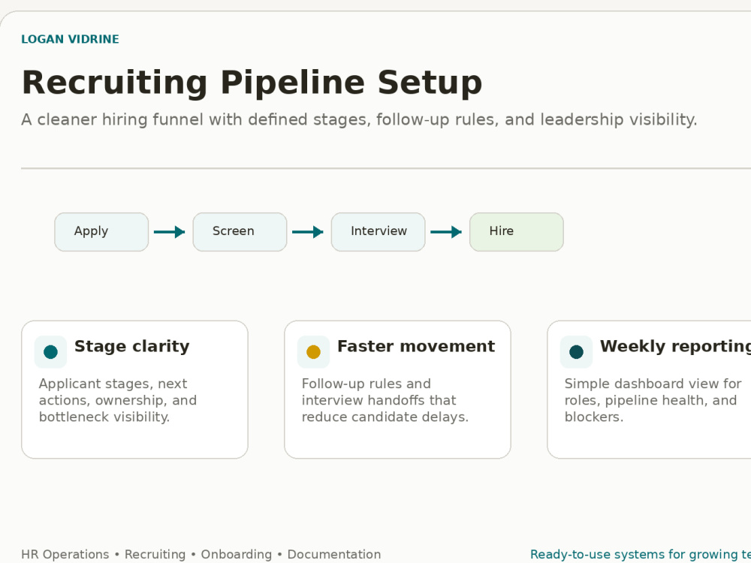This screenshot has height=563, width=751.
Task: Click the HR Operations footer text
Action: (65, 555)
